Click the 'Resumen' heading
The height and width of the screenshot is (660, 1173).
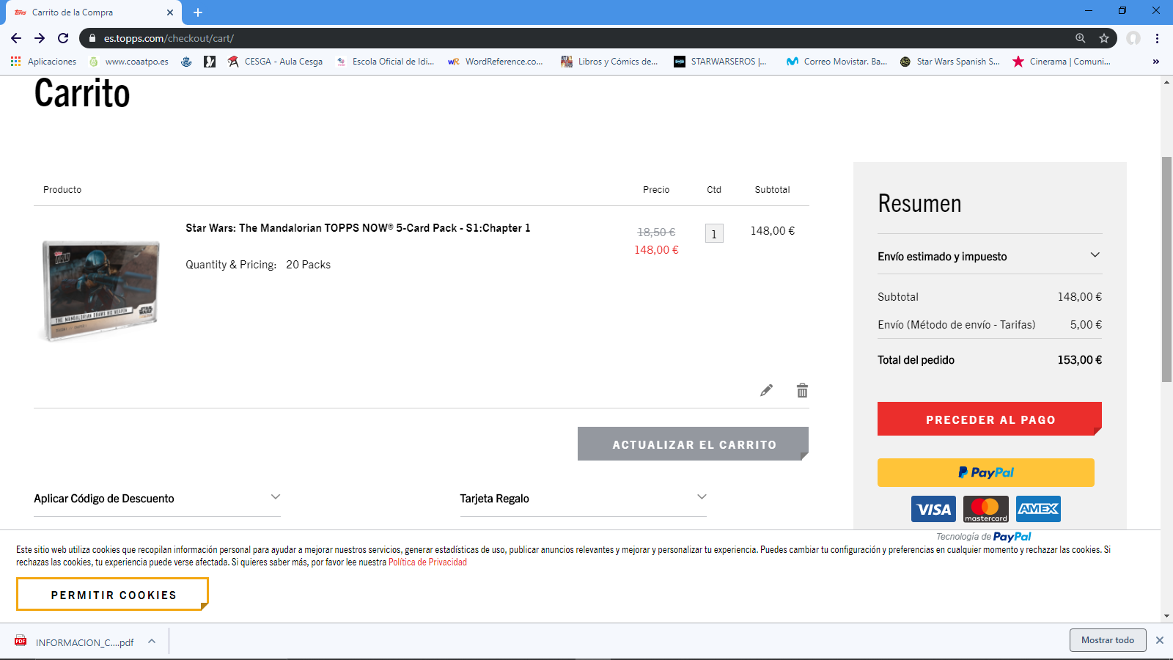click(x=919, y=203)
